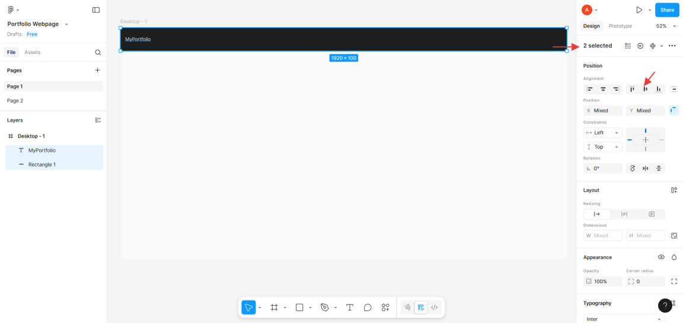Open horizontal constraint Left dropdown

[x=602, y=133]
